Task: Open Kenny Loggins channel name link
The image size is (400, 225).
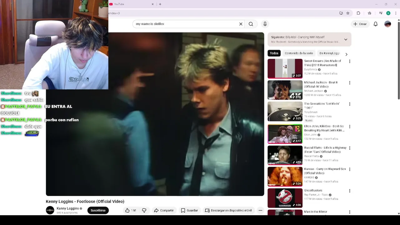Action: click(67, 208)
